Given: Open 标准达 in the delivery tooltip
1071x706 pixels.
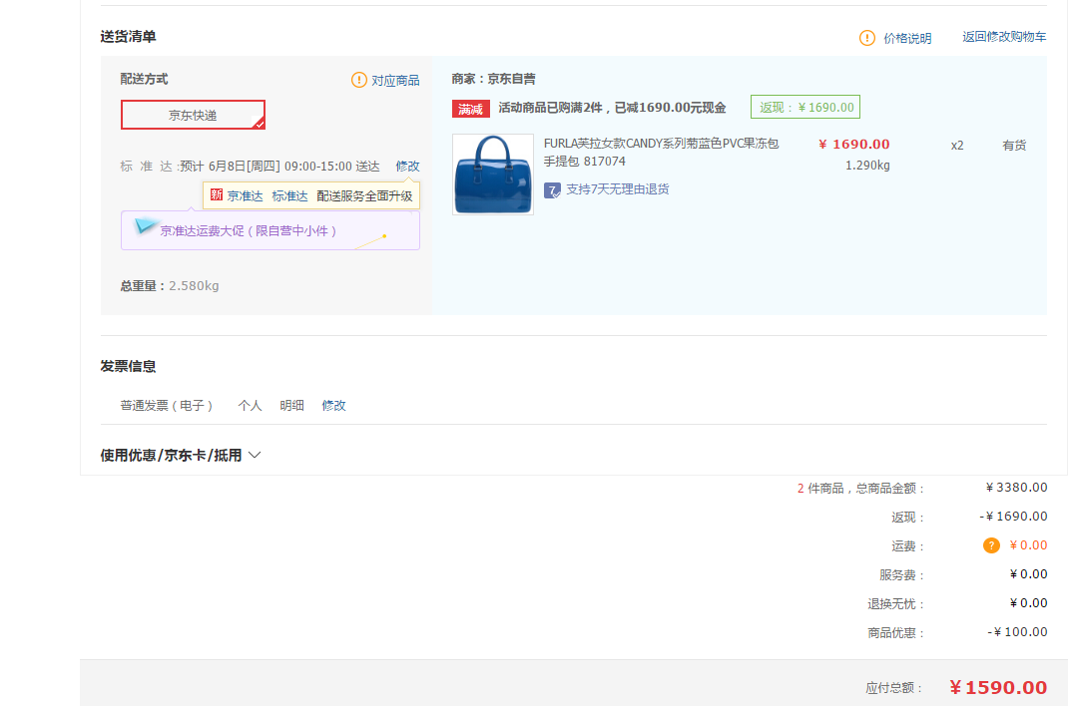Looking at the screenshot, I should 289,196.
